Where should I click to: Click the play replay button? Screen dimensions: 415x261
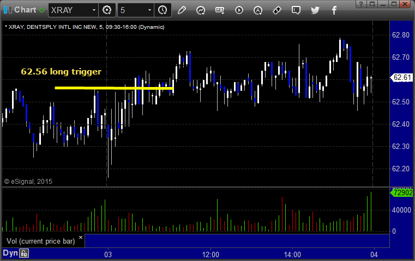pyautogui.click(x=239, y=10)
